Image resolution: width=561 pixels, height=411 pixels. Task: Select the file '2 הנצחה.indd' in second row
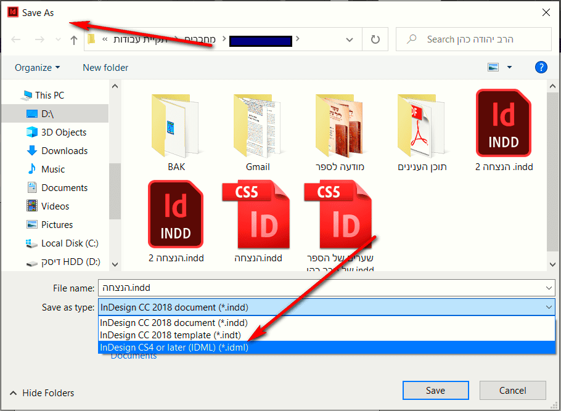point(176,222)
